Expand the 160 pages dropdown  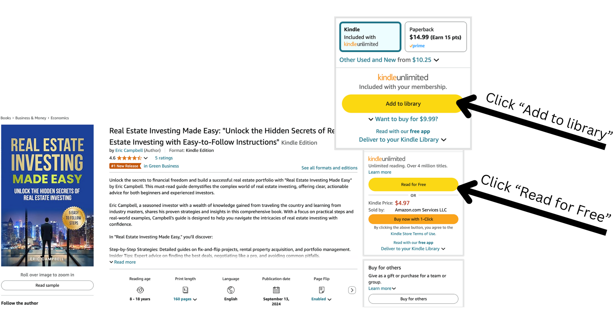coord(185,299)
